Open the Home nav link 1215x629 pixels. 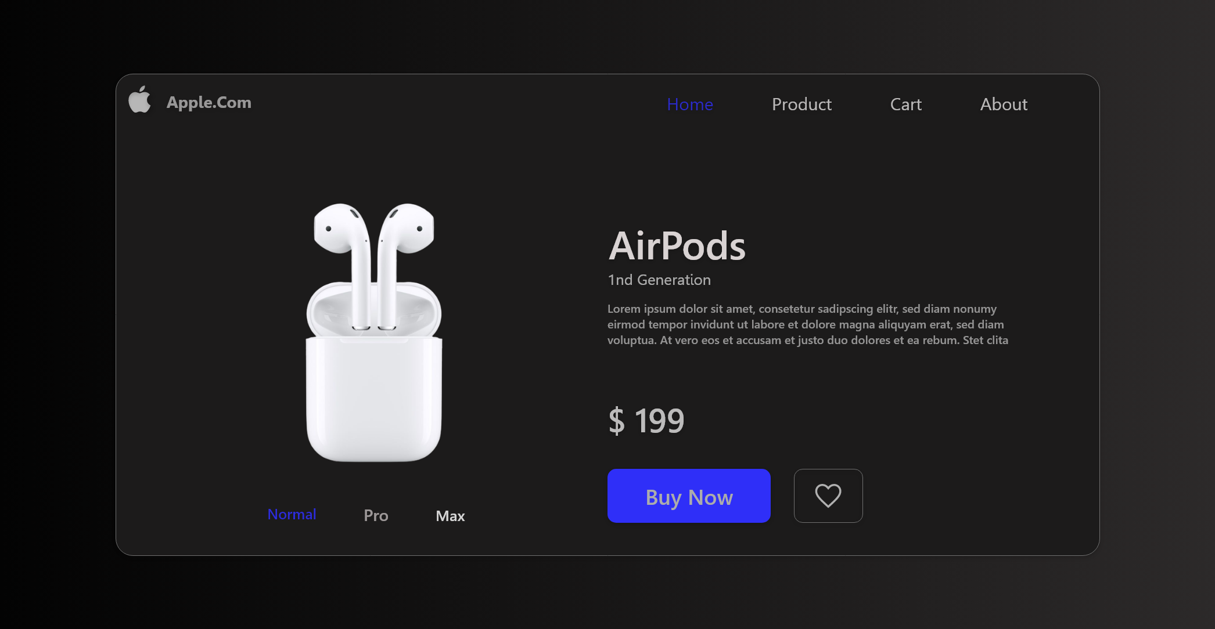[x=690, y=104]
